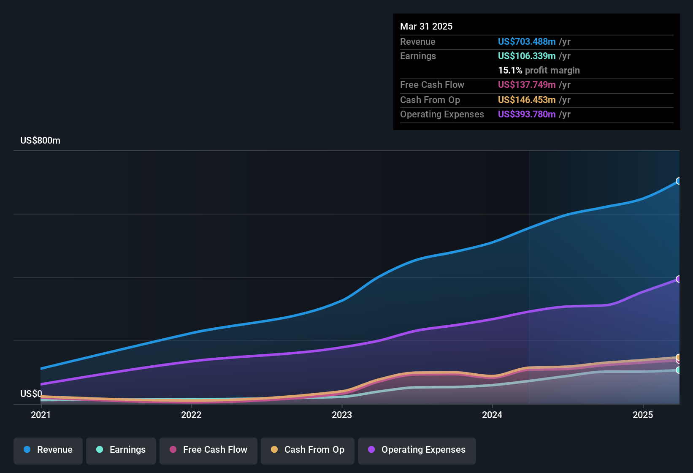Click the Revenue endpoint marker on chart

(679, 181)
